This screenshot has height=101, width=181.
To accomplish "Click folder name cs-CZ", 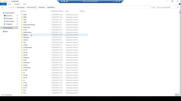I will click(25, 50).
